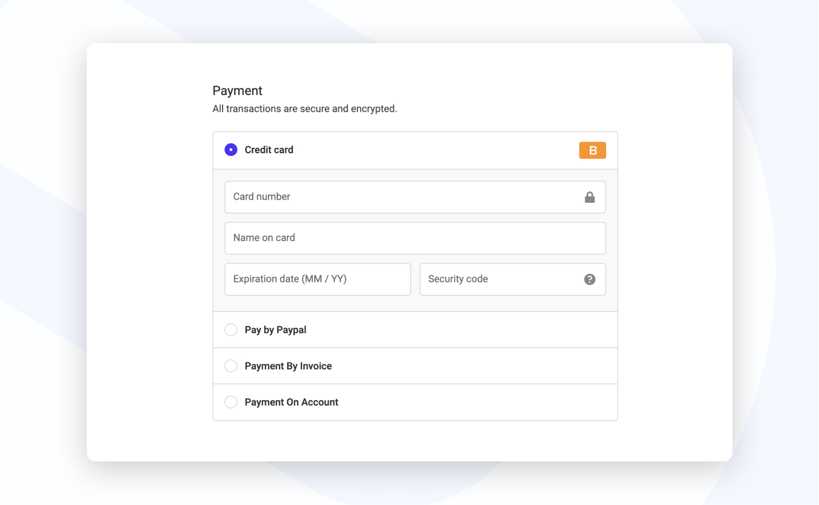Select the Credit card radio button
This screenshot has width=819, height=505.
(x=231, y=149)
